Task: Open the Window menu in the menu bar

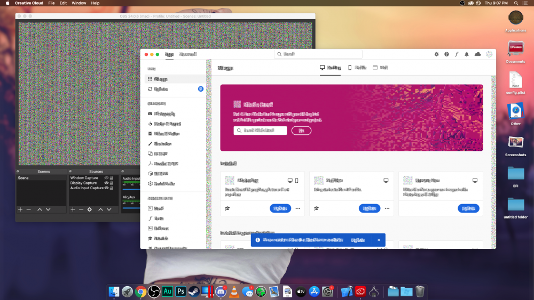Action: point(78,3)
